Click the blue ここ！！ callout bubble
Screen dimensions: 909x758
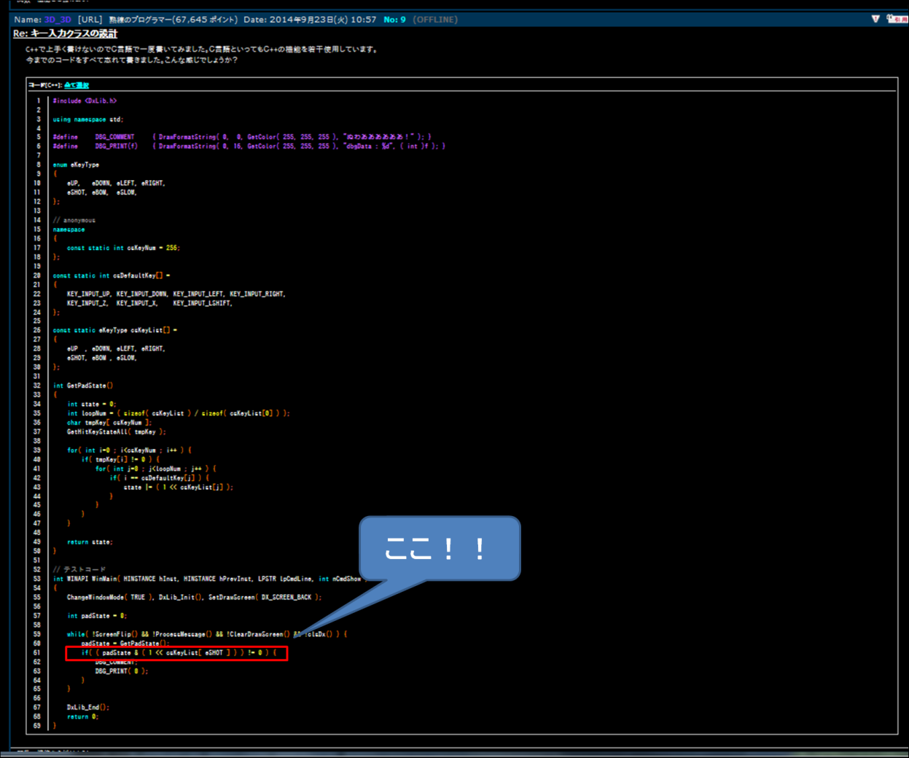click(x=440, y=548)
